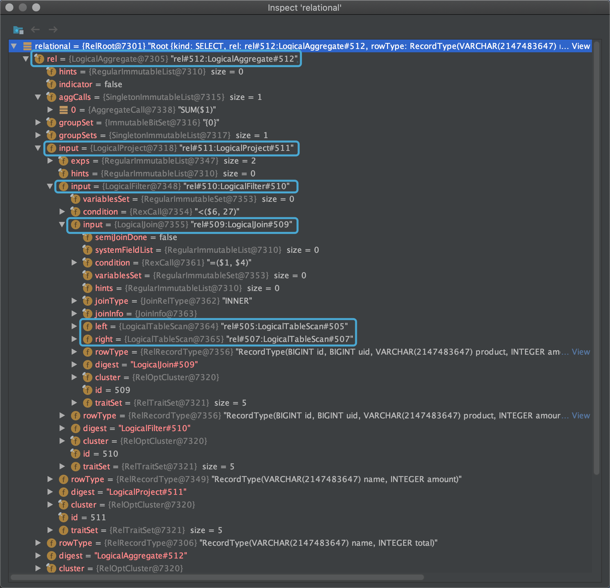This screenshot has width=610, height=588.
Task: Select the id = 511 row
Action: 300,517
